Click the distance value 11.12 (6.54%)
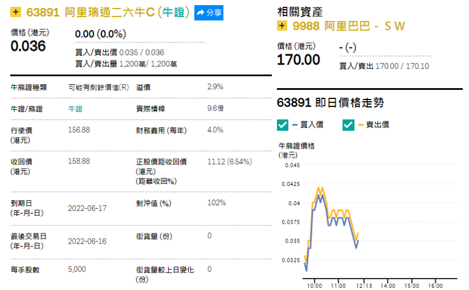This screenshot has height=290, width=469. [x=229, y=162]
